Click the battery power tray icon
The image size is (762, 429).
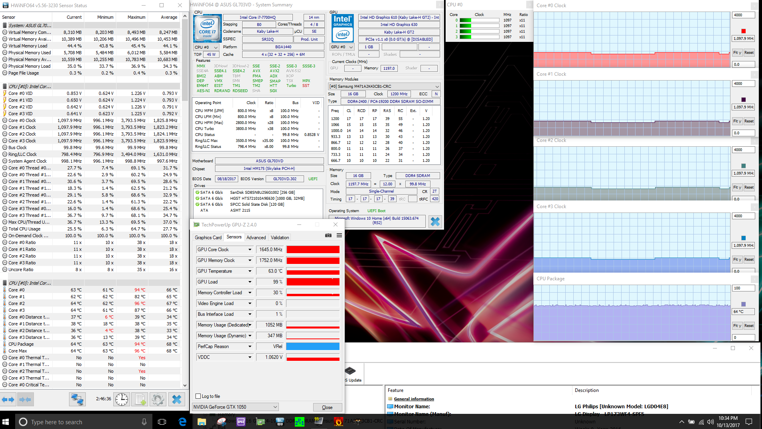tap(691, 422)
